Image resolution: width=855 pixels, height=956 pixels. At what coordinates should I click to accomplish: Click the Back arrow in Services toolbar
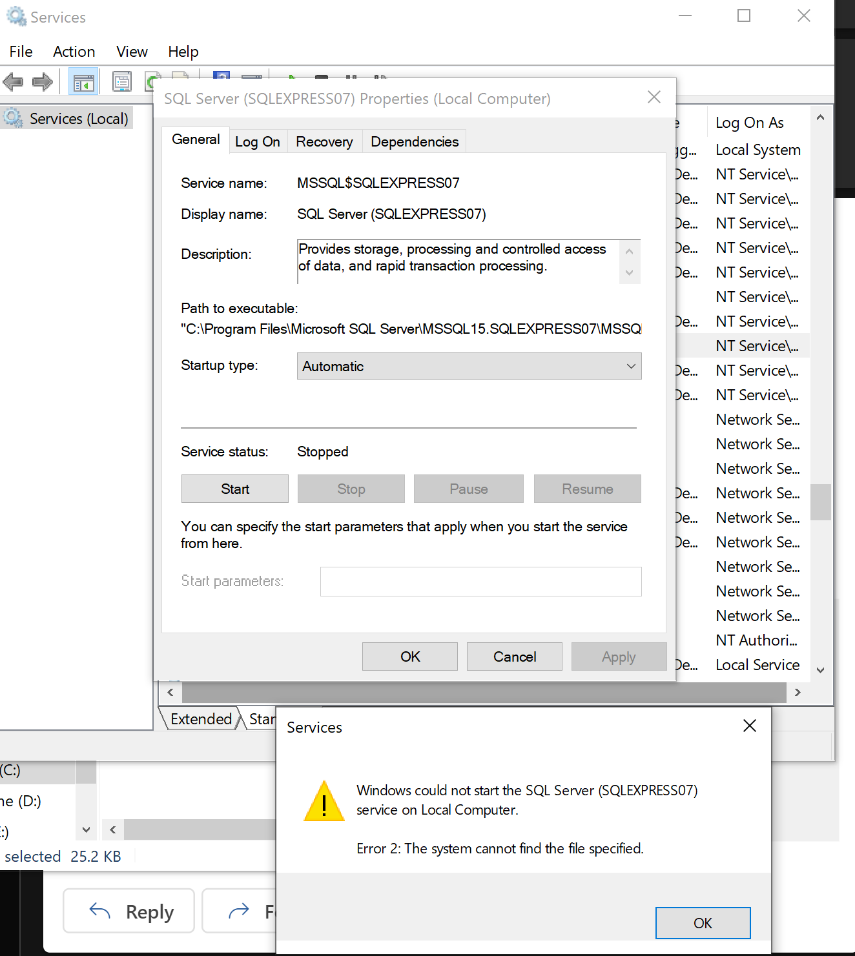14,82
